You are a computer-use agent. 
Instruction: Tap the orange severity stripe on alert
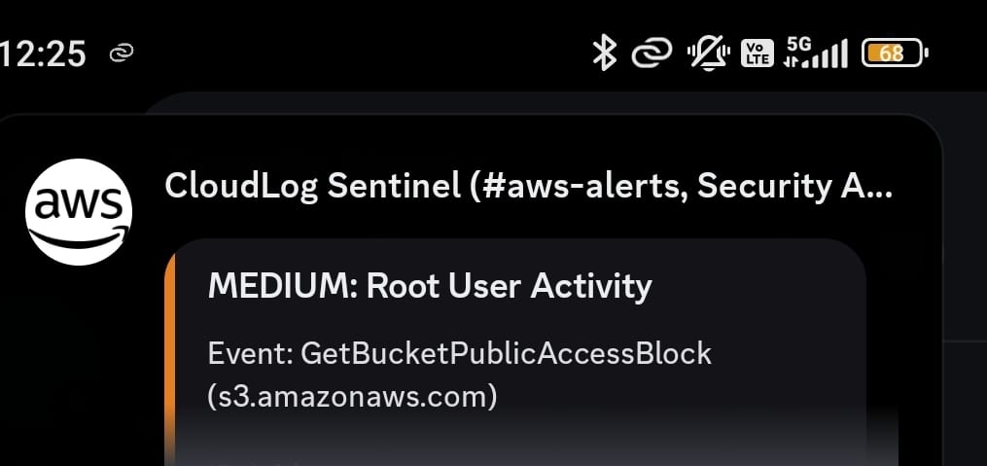tap(170, 350)
